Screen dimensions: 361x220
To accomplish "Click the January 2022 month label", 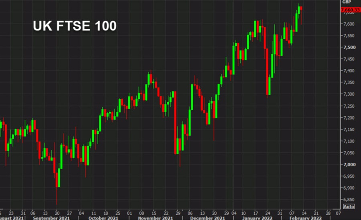I will 258,218.
